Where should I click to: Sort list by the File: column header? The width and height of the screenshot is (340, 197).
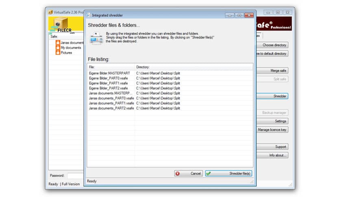click(111, 67)
